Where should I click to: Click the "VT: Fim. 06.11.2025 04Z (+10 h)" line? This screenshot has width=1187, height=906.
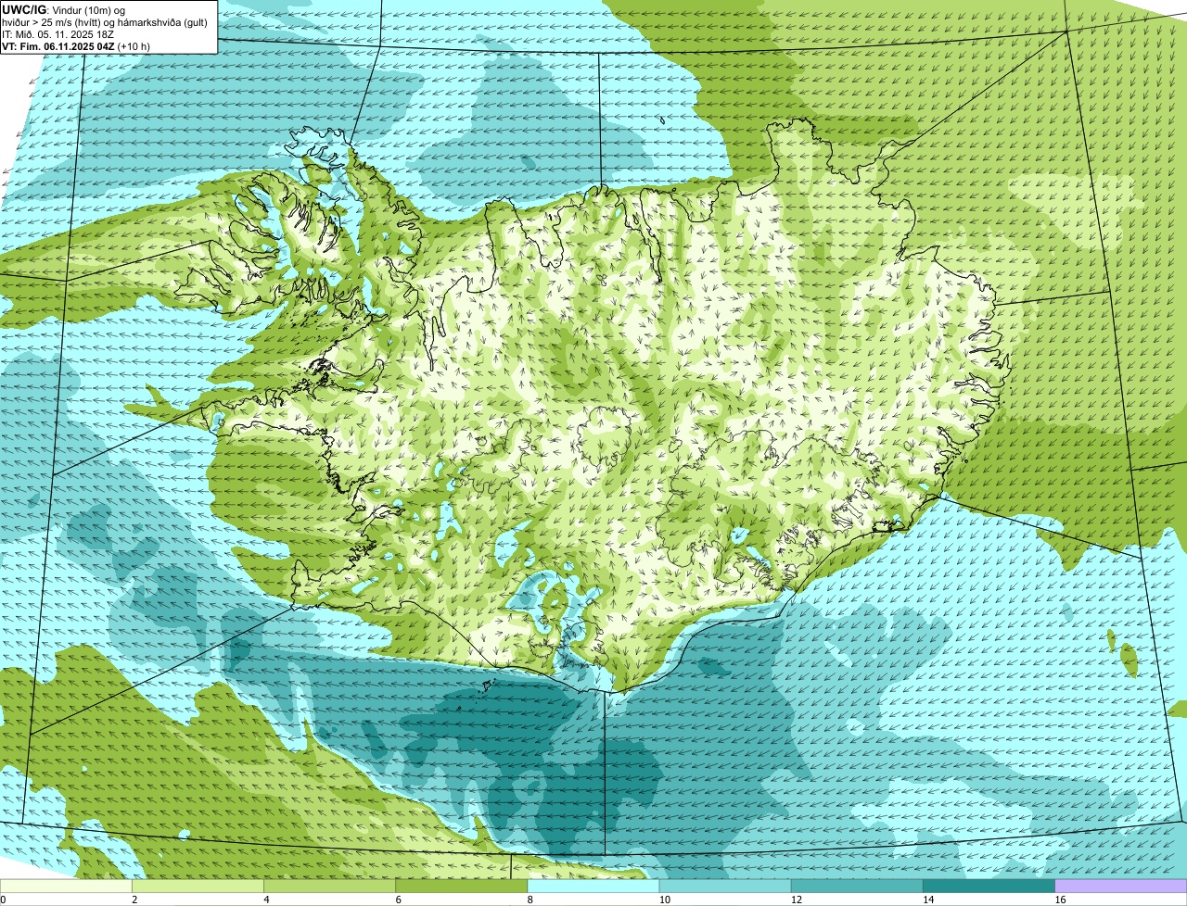click(76, 45)
